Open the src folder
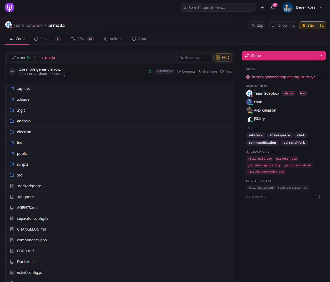Viewport: 330px width, 282px height. coord(120,175)
